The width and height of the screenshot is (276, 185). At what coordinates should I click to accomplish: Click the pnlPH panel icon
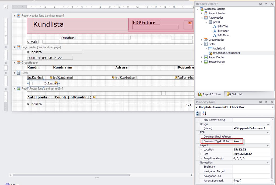pos(210,22)
